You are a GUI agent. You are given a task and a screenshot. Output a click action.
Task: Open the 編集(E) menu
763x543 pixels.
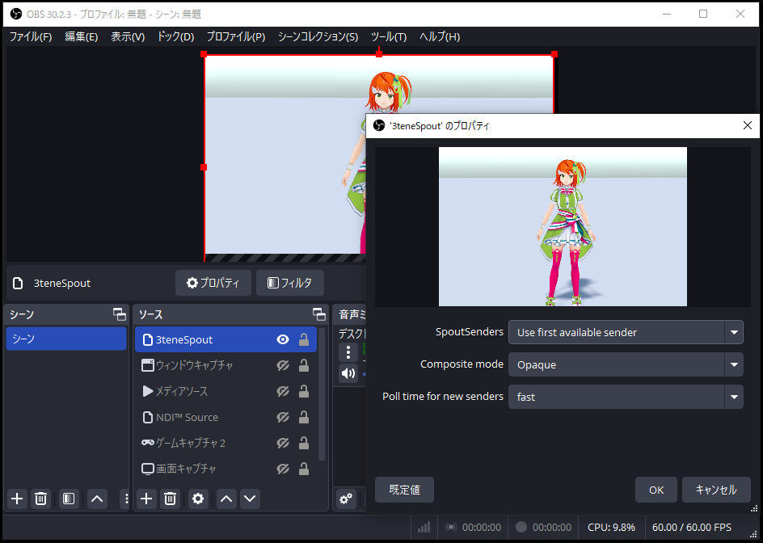(x=82, y=36)
